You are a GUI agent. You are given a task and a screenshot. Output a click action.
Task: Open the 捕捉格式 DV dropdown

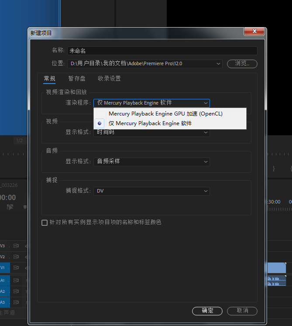151,191
